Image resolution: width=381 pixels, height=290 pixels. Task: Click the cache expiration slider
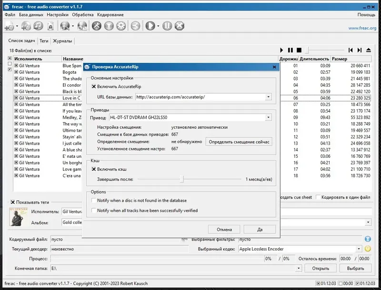click(182, 179)
